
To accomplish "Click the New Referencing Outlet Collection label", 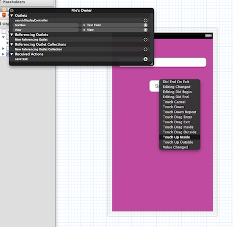I will coord(38,49).
